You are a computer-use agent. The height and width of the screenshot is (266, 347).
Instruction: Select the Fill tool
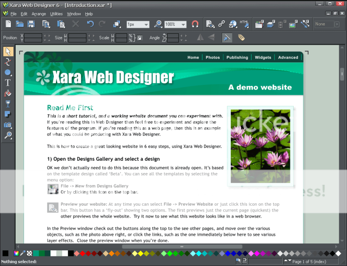point(8,93)
